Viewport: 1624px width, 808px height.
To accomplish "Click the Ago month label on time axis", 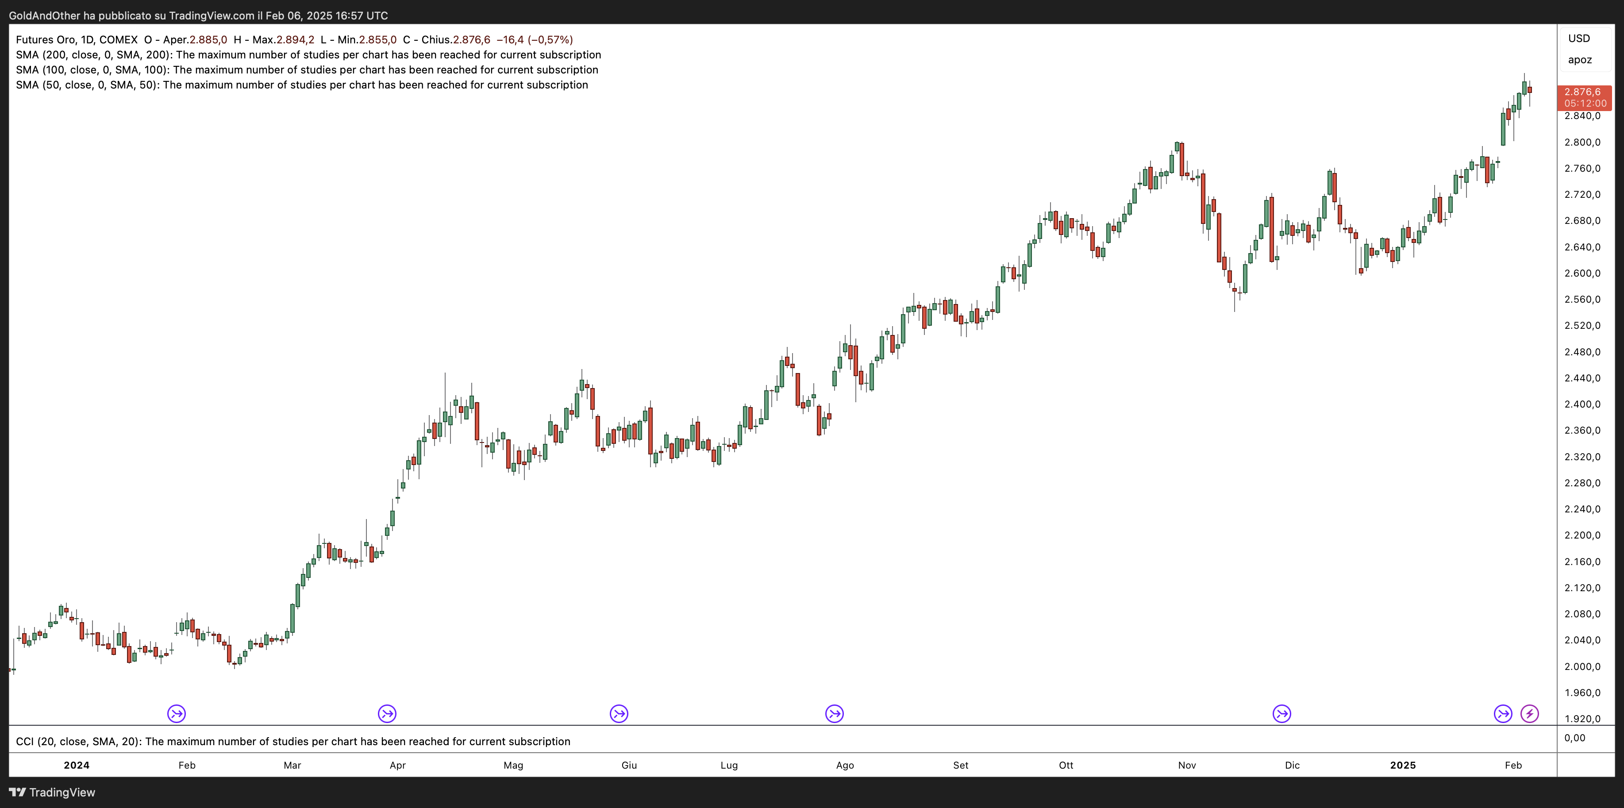I will coord(845,765).
